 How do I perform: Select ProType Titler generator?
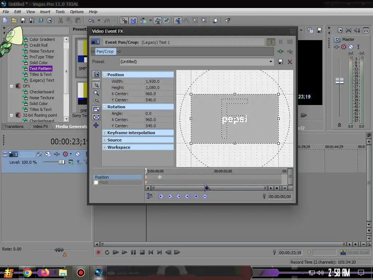click(x=42, y=57)
